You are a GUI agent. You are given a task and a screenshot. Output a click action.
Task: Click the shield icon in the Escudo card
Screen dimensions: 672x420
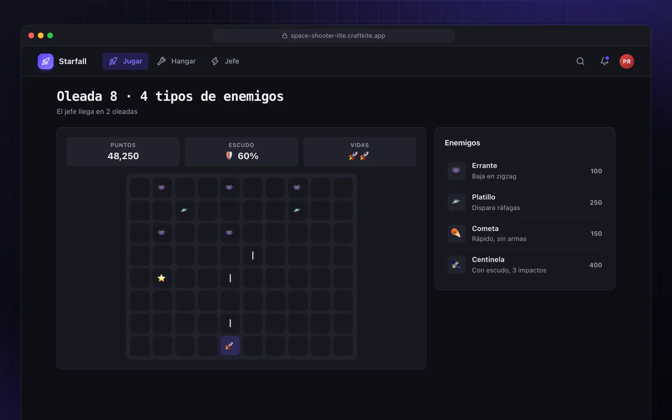(x=229, y=156)
